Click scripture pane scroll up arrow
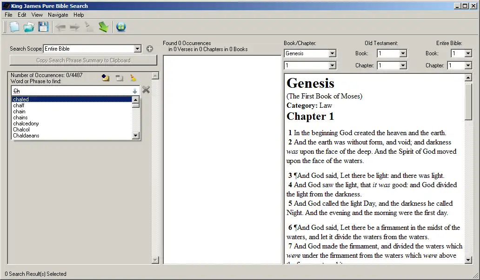 (468, 78)
